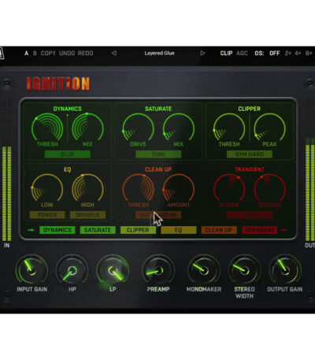This screenshot has width=315, height=360.
Task: Click the Clean Up THRESH knob
Action: tap(138, 188)
